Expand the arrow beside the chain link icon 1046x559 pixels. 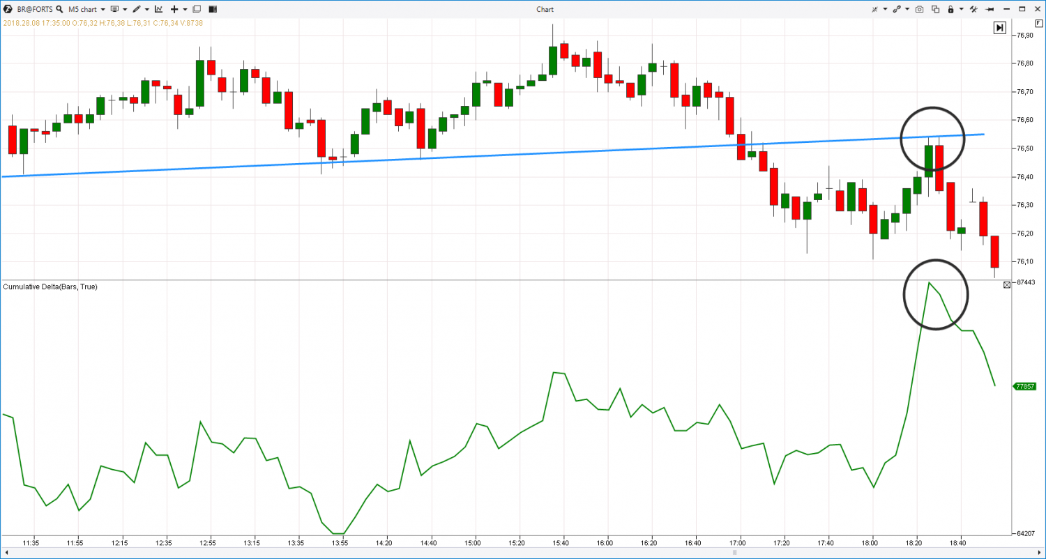907,9
